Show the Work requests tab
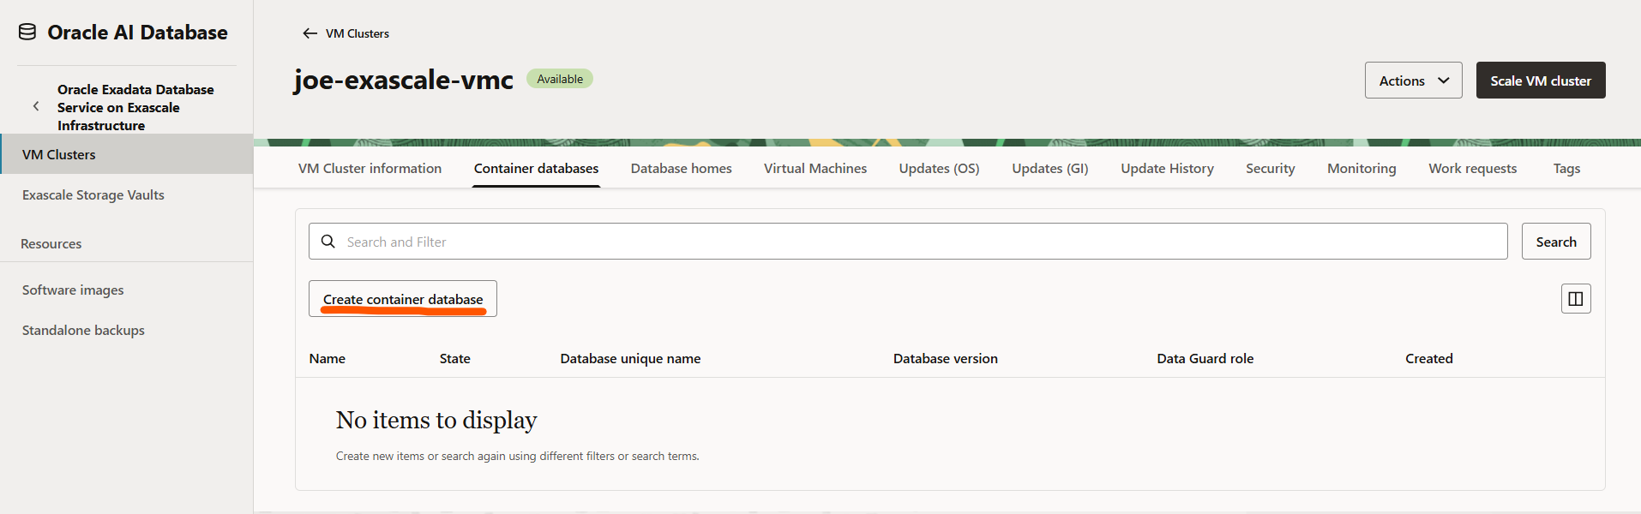The image size is (1641, 514). (1472, 169)
